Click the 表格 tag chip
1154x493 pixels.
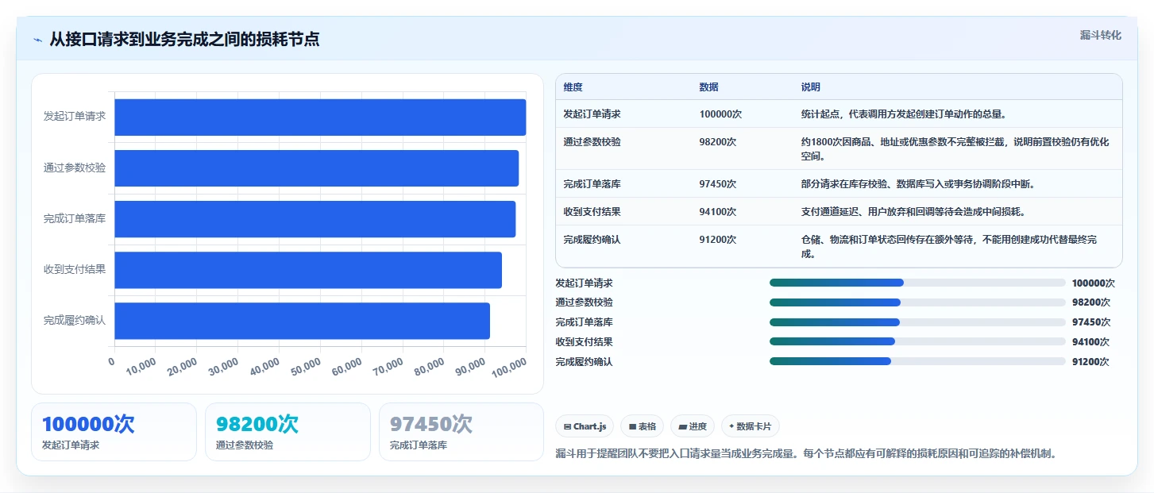[642, 426]
